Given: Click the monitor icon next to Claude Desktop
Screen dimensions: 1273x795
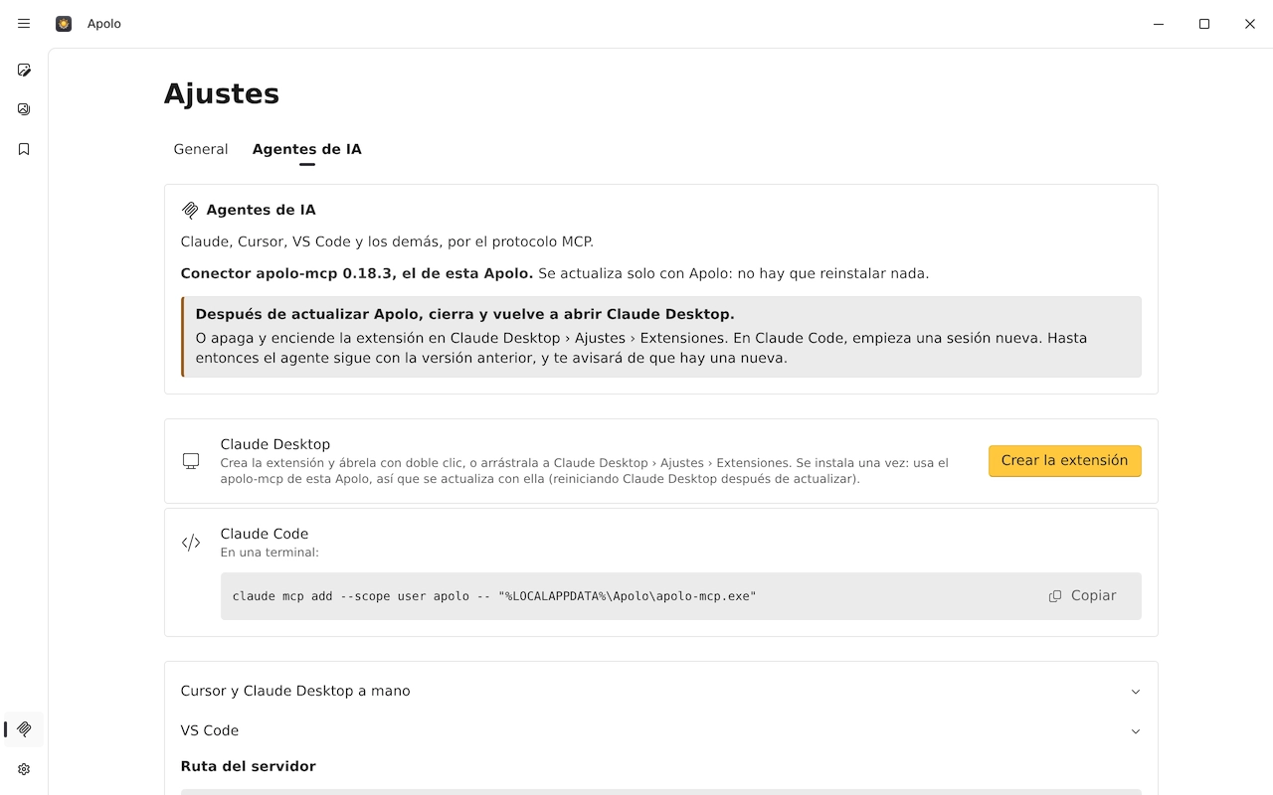Looking at the screenshot, I should [x=191, y=461].
